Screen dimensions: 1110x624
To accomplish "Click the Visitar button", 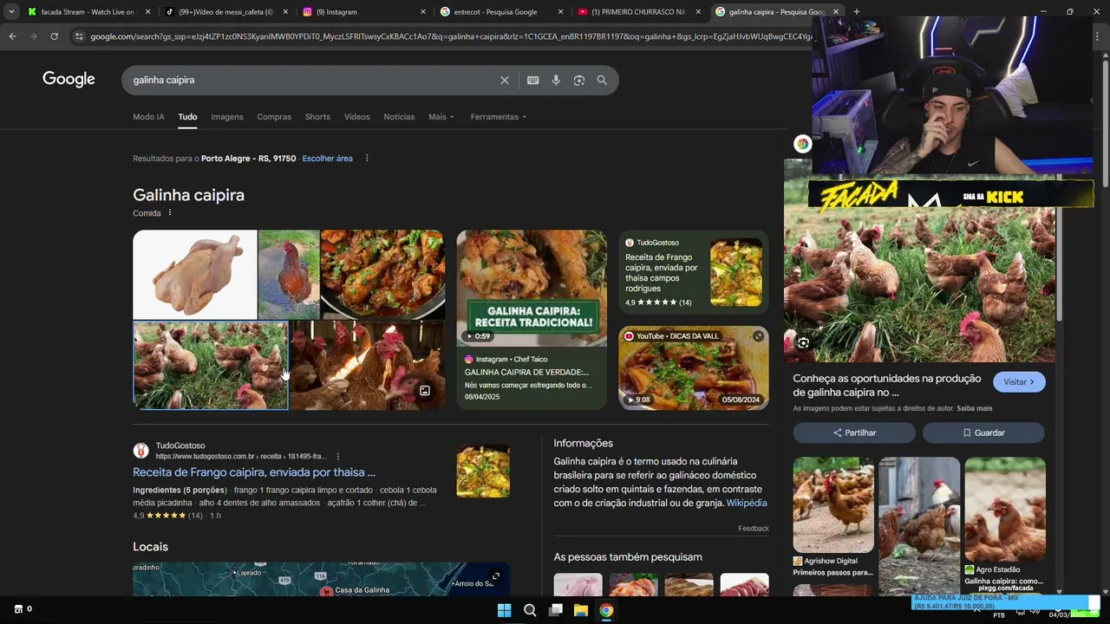I will pos(1019,382).
